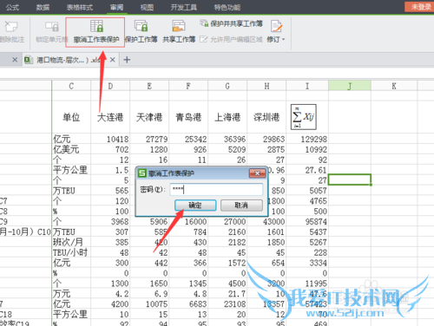Click cell with value 11995

click(307, 284)
